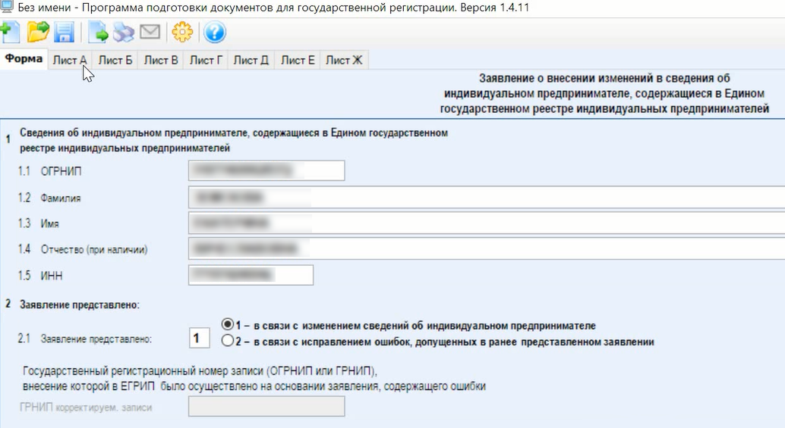Click the ГРНИП корректируем. записи field
Image resolution: width=785 pixels, height=428 pixels.
coord(266,406)
